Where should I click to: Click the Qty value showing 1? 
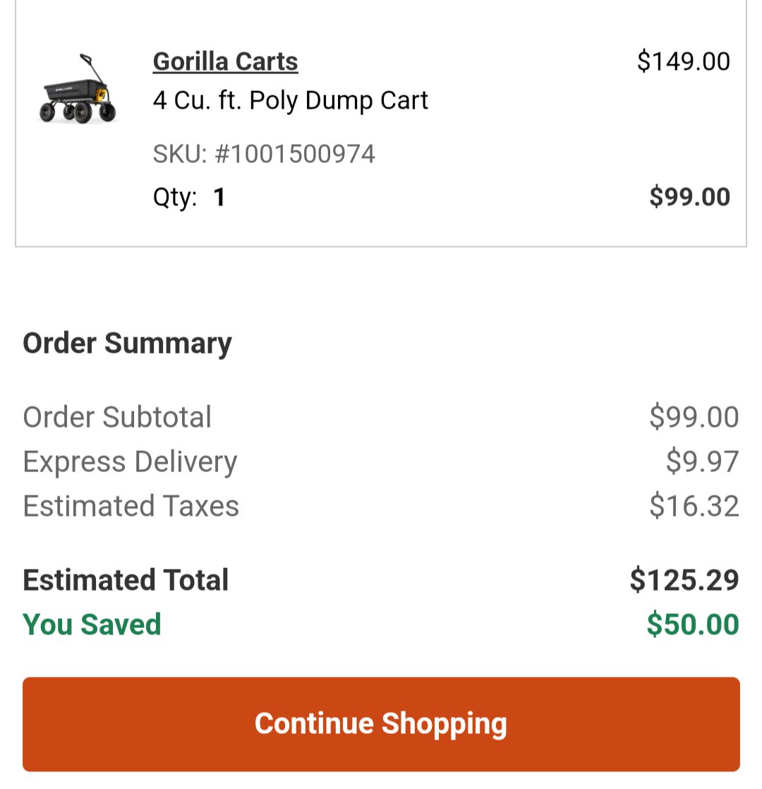tap(219, 197)
